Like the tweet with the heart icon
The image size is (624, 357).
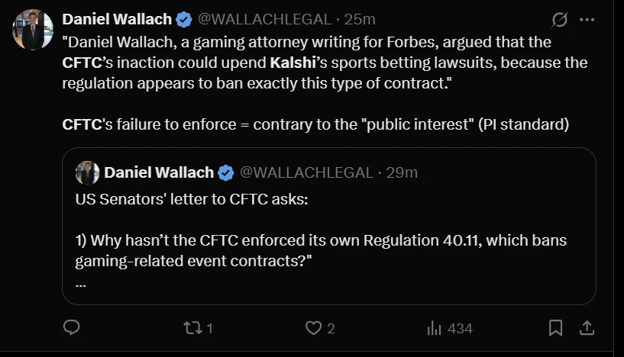click(x=313, y=328)
